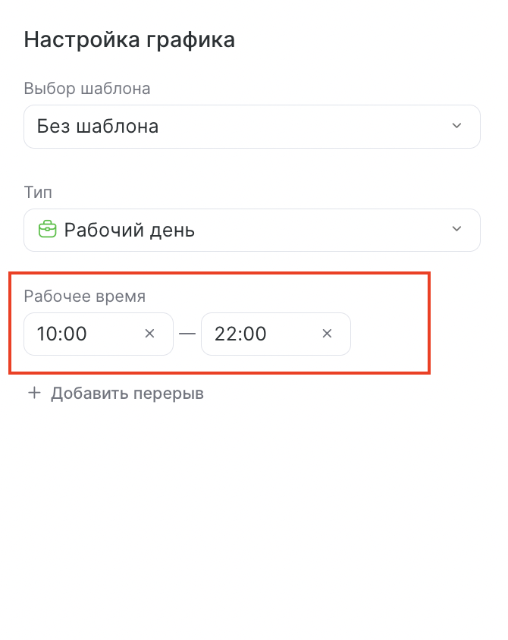Screen dimensions: 508x640
Task: Click the Выбор шаблона label
Action: pos(87,89)
